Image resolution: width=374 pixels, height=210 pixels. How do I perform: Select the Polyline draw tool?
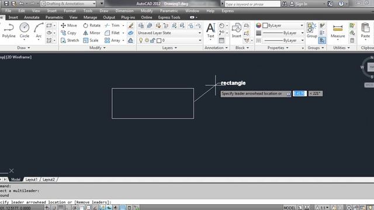[x=9, y=30]
